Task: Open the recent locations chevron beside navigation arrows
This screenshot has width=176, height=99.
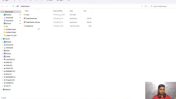Action: 10,6
